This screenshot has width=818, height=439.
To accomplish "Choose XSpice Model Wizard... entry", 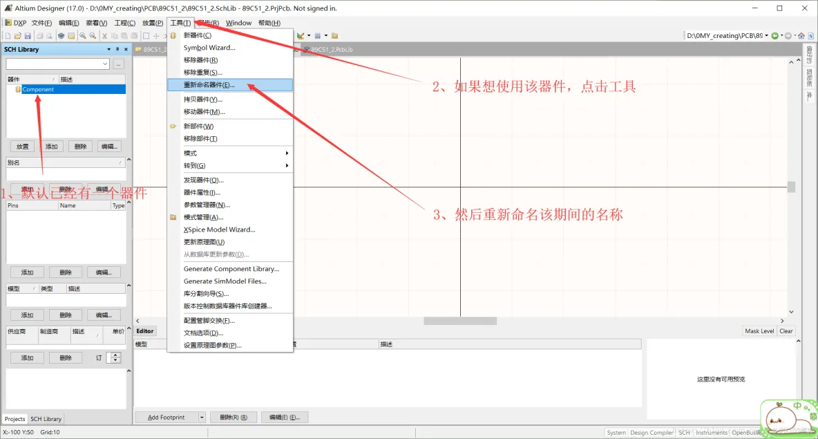I will [229, 230].
